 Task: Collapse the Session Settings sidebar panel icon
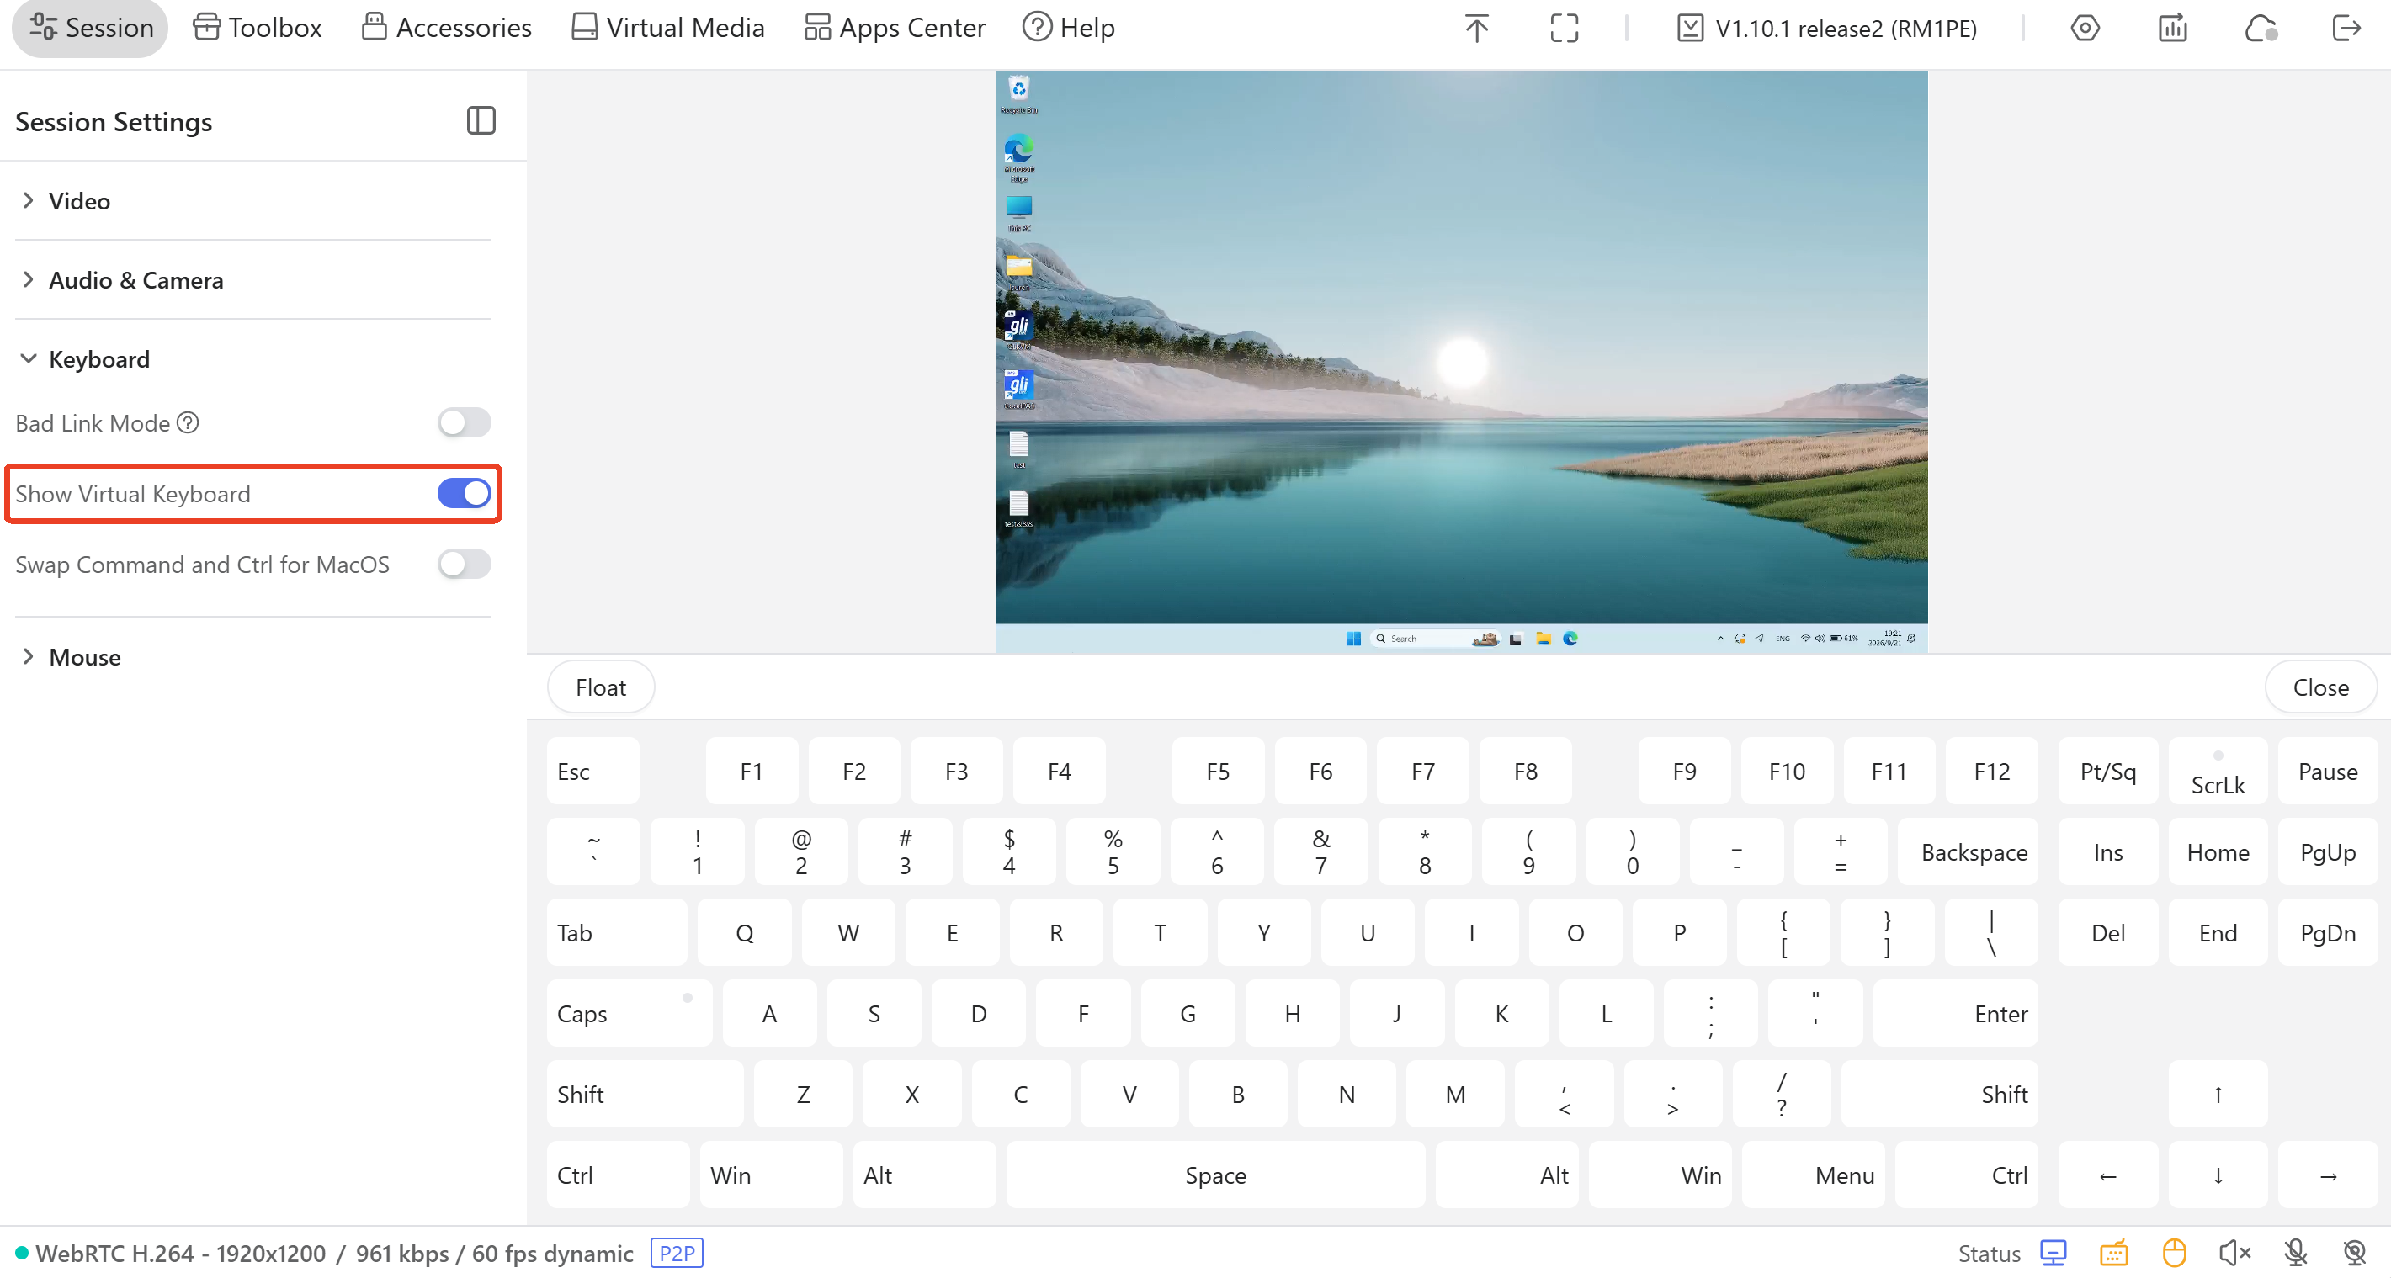coord(481,120)
